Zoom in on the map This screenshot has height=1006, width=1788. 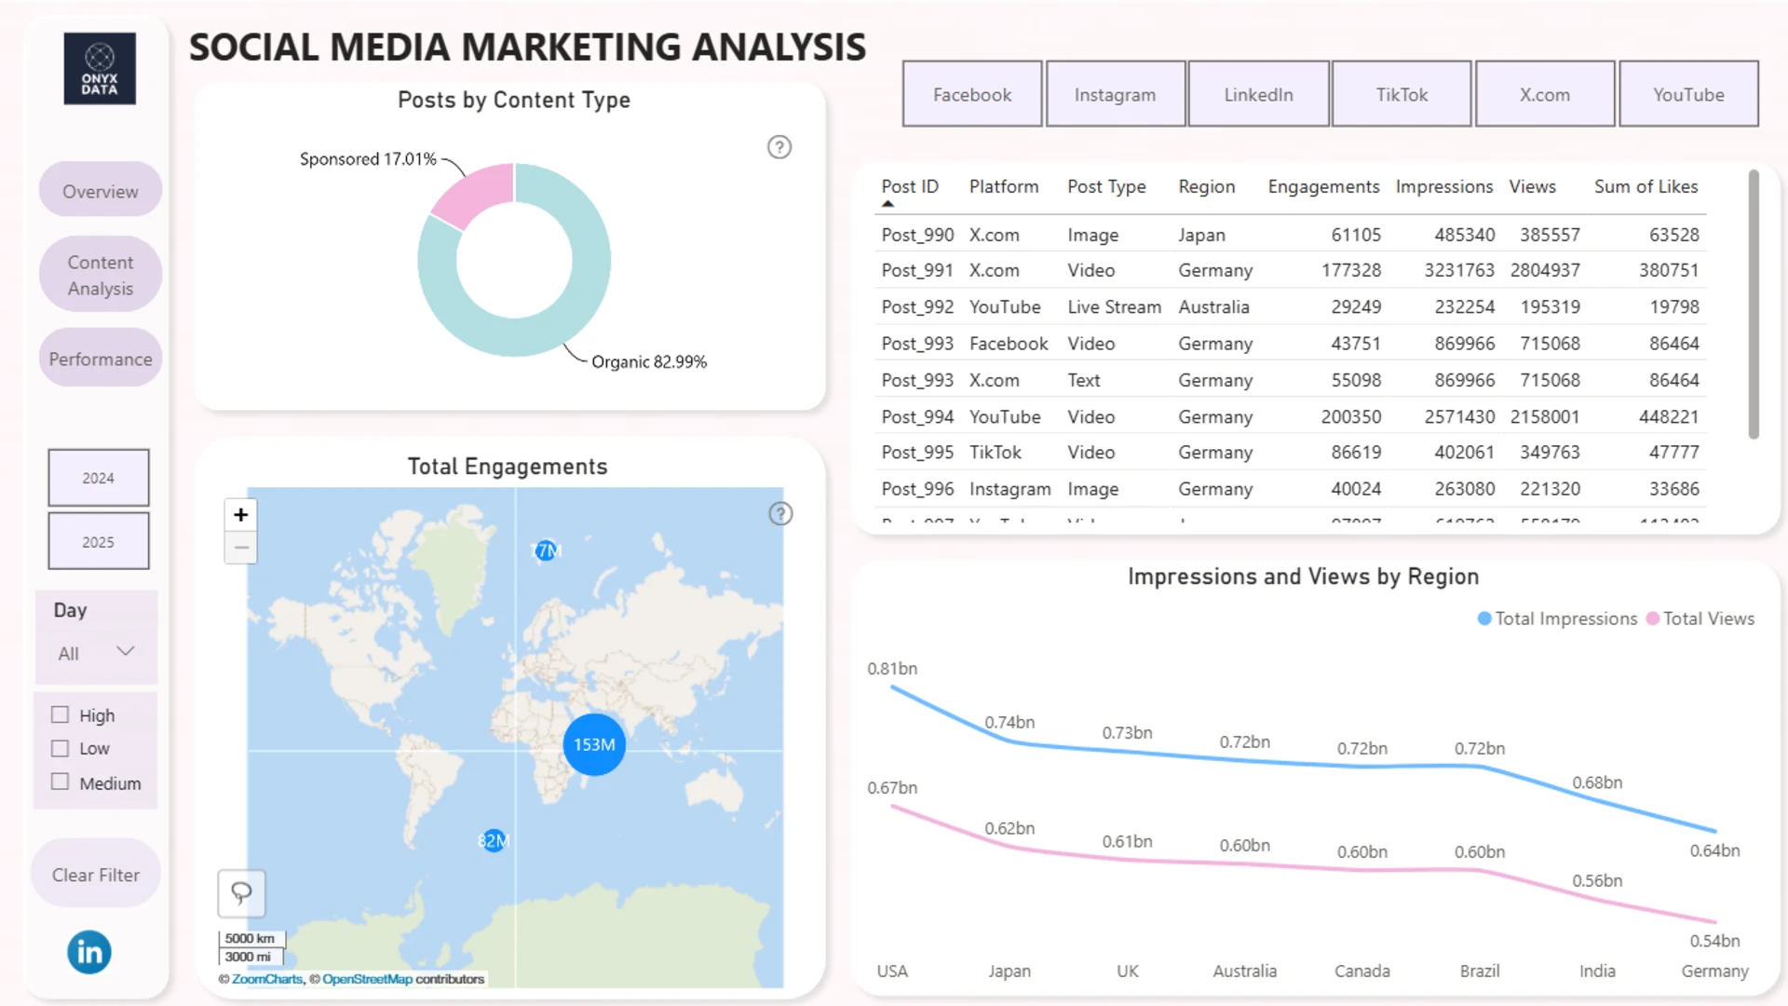(x=241, y=515)
